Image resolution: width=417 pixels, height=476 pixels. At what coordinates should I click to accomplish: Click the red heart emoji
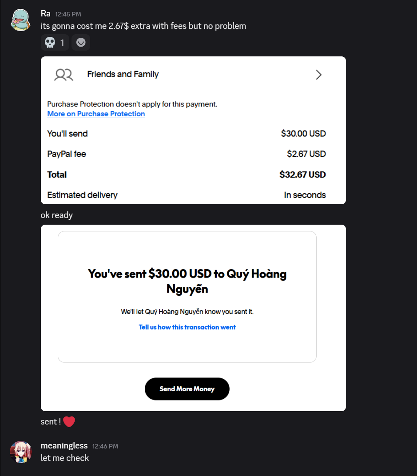pyautogui.click(x=69, y=422)
